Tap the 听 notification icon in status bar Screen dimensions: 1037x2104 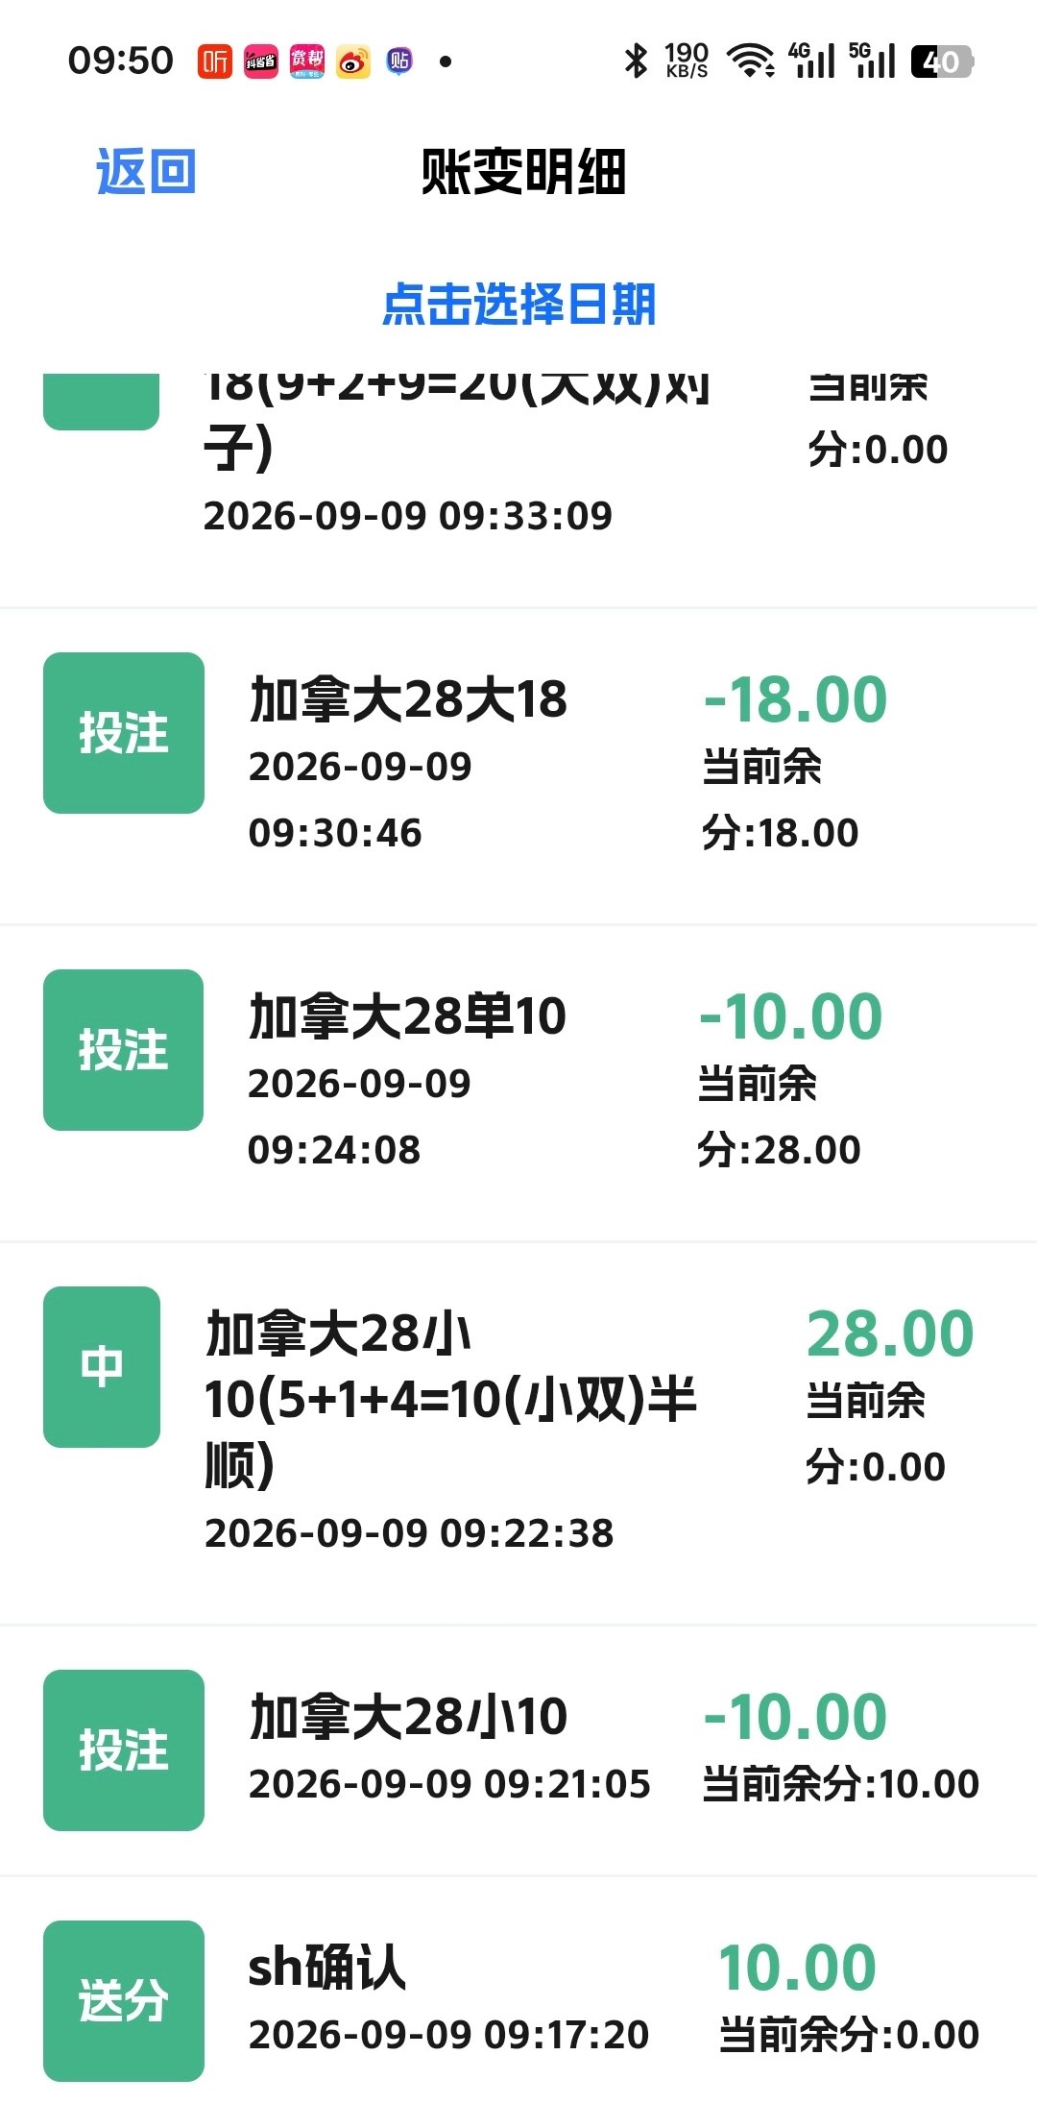pos(215,61)
